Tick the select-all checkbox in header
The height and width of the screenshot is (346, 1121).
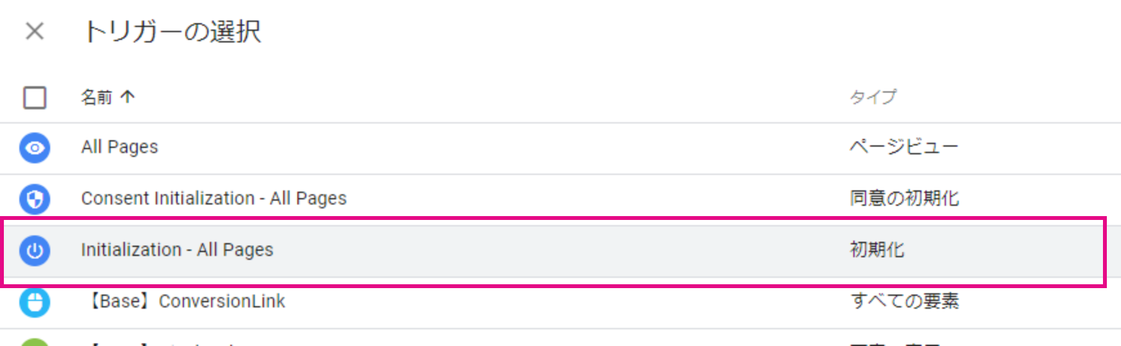pyautogui.click(x=35, y=98)
